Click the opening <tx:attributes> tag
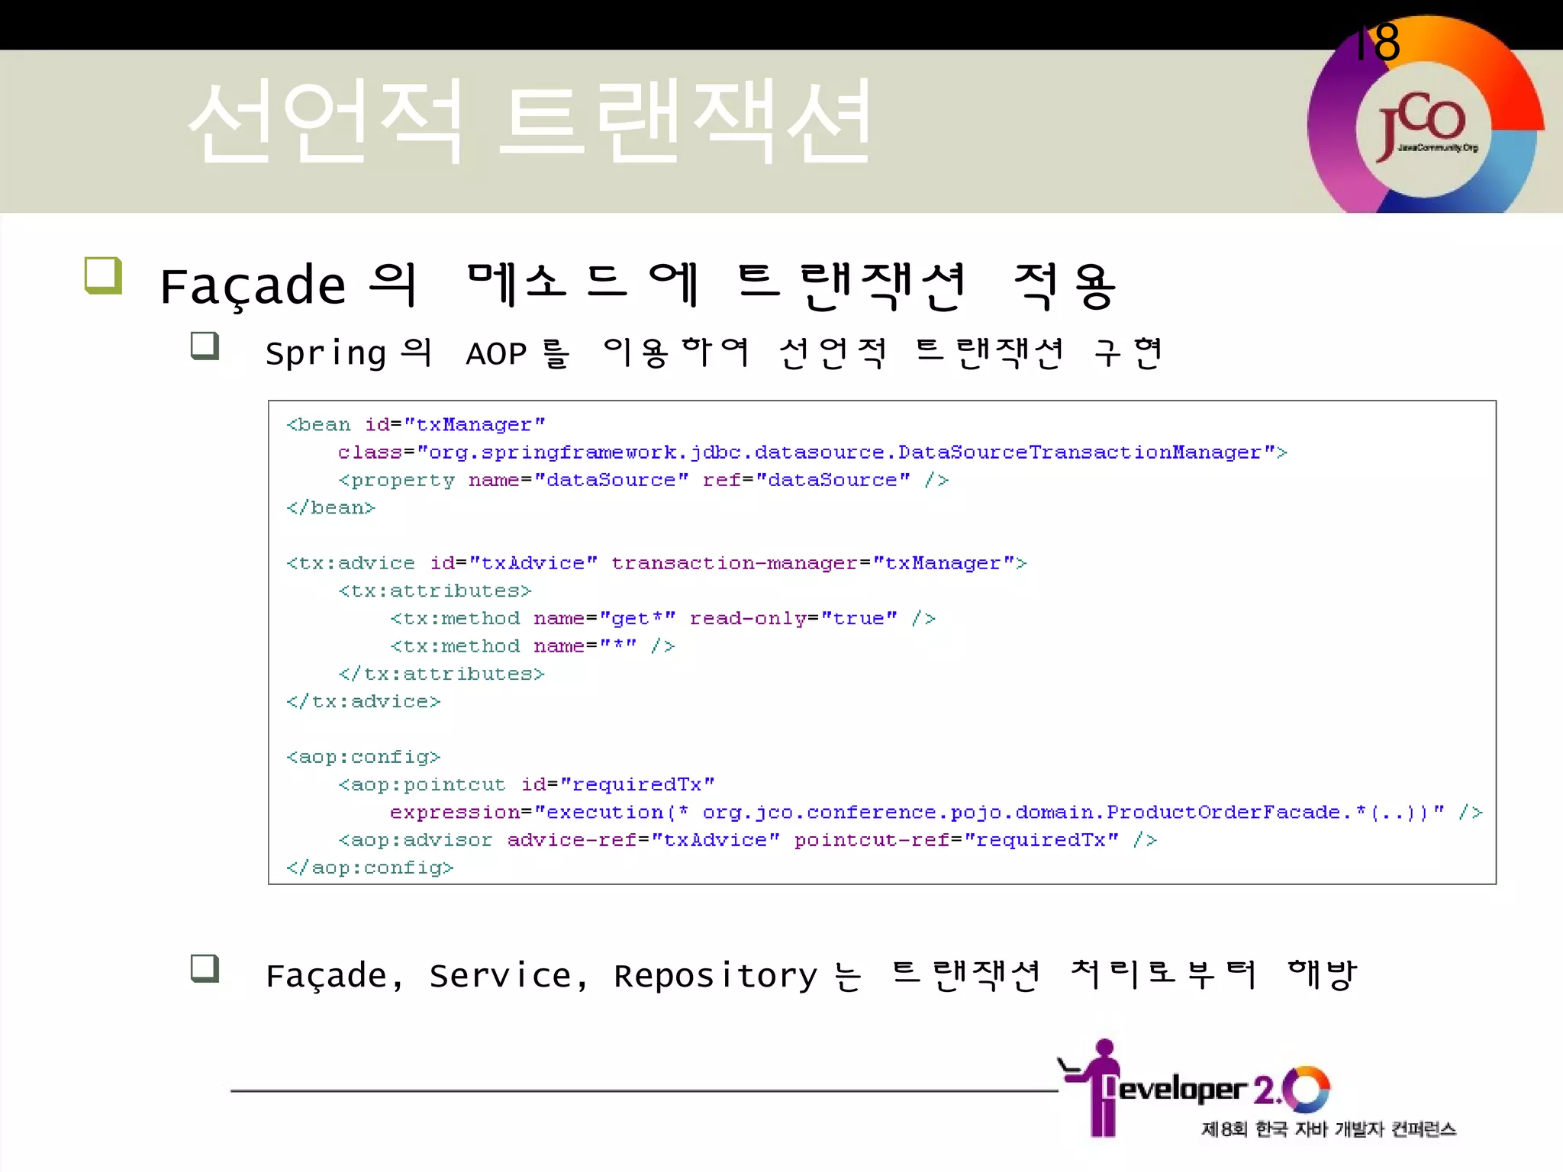This screenshot has height=1172, width=1563. pyautogui.click(x=435, y=591)
